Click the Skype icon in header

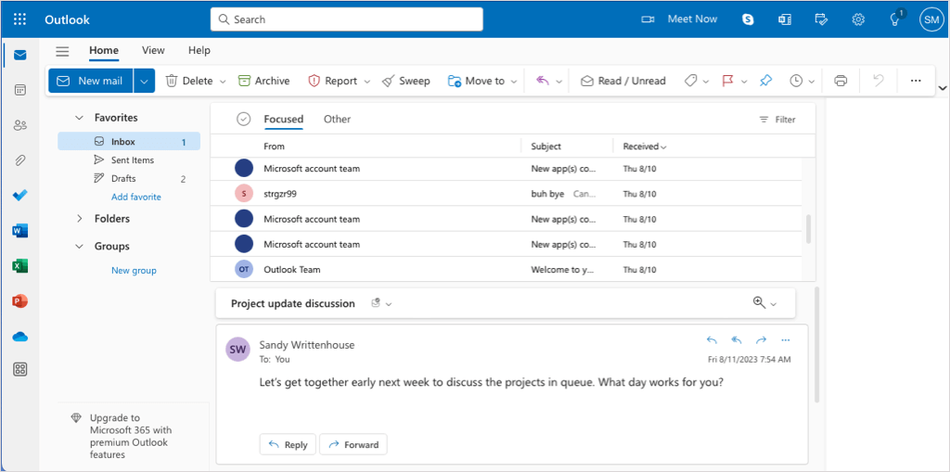pyautogui.click(x=748, y=19)
